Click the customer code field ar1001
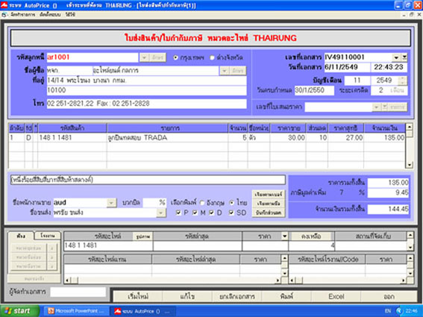Screen dimensions: 423x317 (x=93, y=57)
